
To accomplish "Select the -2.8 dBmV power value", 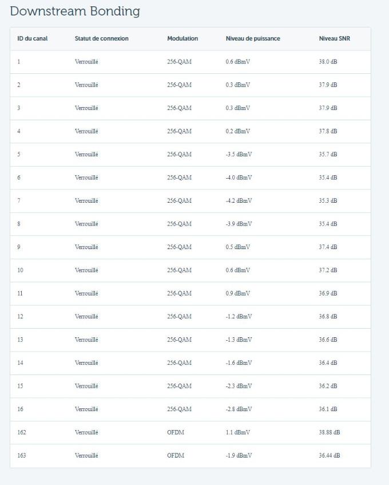I will click(239, 409).
